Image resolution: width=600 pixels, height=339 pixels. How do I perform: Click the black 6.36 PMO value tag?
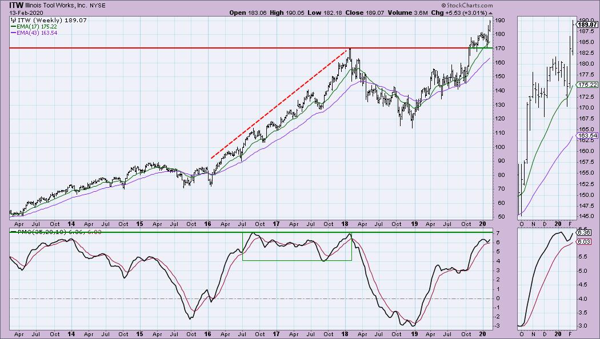[584, 232]
